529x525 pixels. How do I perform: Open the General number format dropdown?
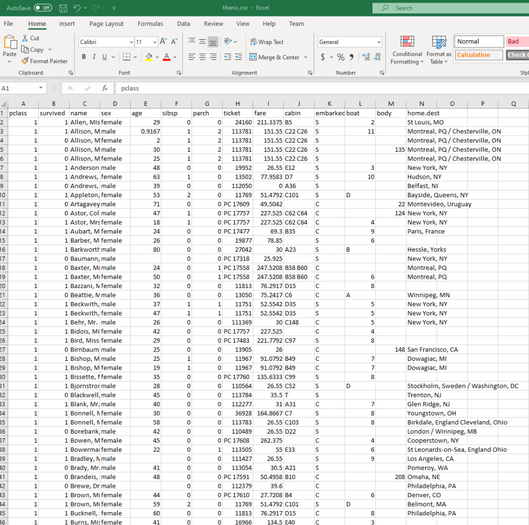(x=378, y=41)
